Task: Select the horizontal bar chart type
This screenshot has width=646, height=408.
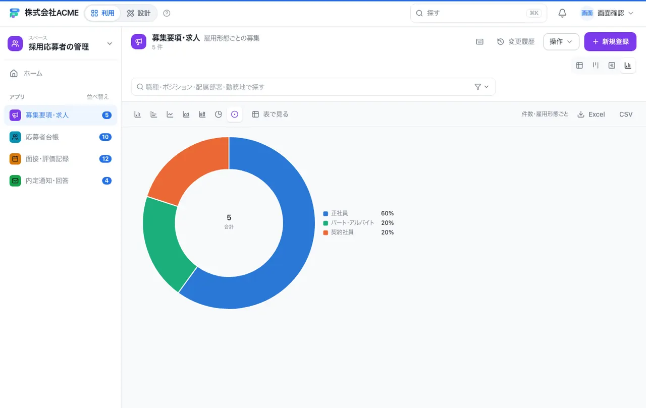Action: [x=153, y=114]
